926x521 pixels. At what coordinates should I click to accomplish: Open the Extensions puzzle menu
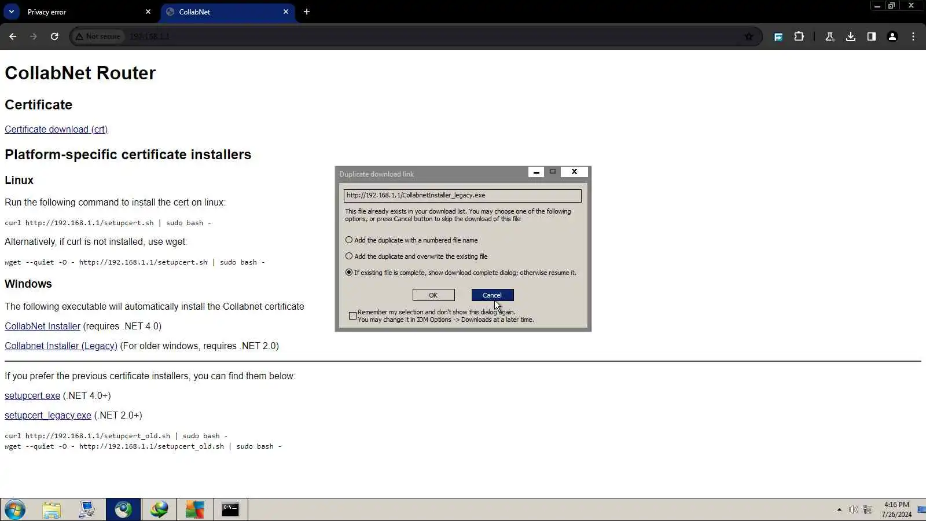(799, 36)
